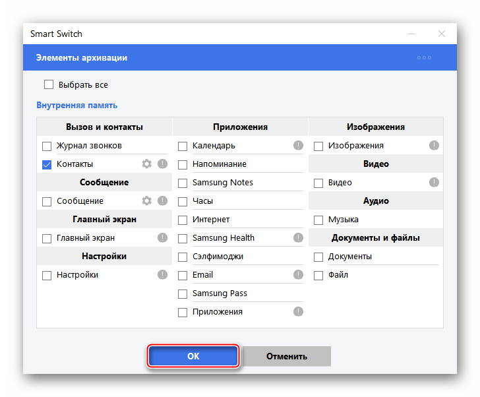Enable Журнал звонков checkbox
The width and height of the screenshot is (480, 397).
(x=47, y=146)
